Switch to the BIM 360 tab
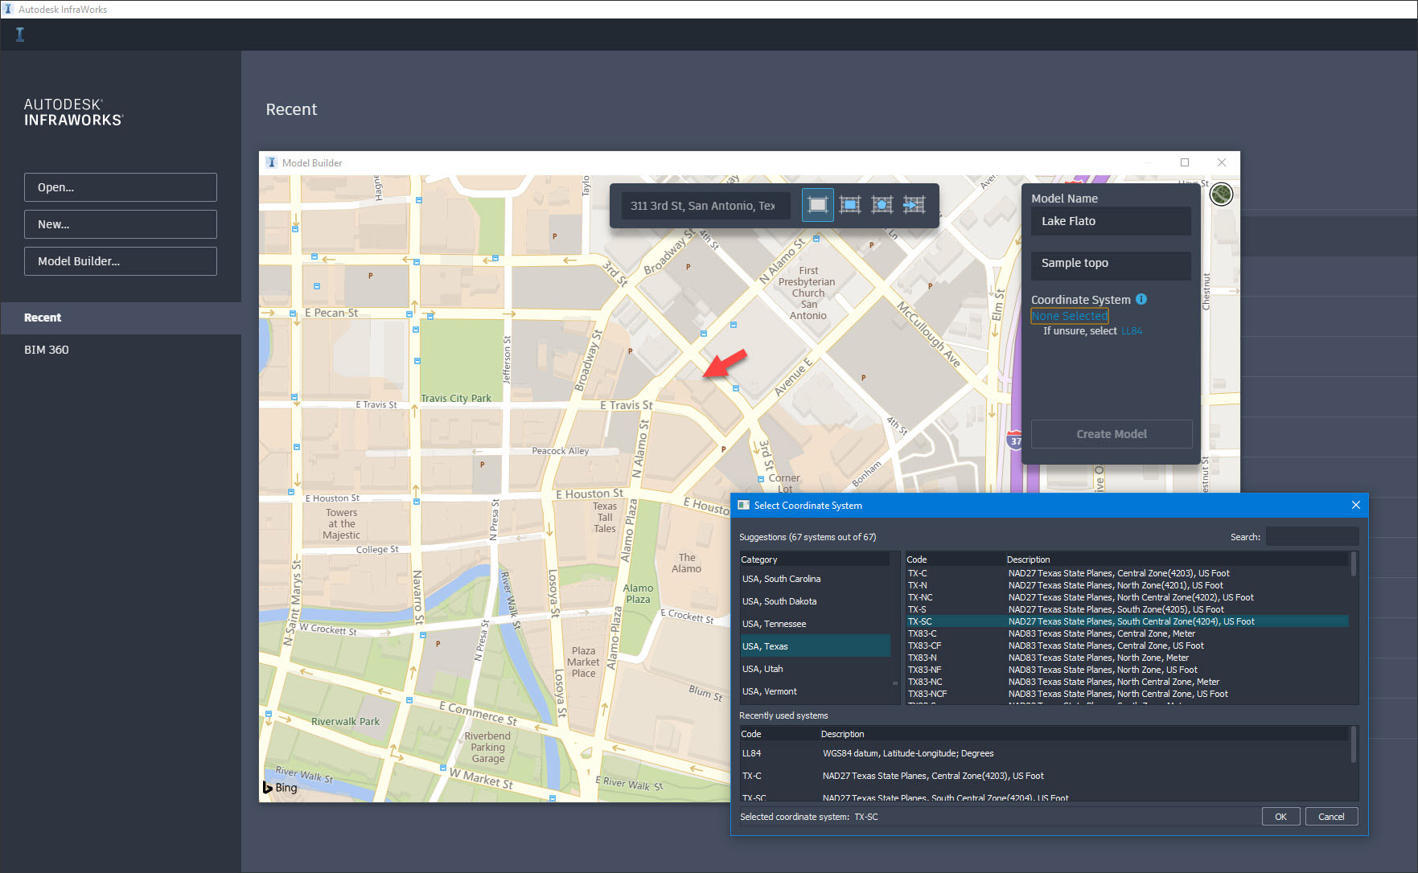Image resolution: width=1418 pixels, height=873 pixels. tap(47, 350)
